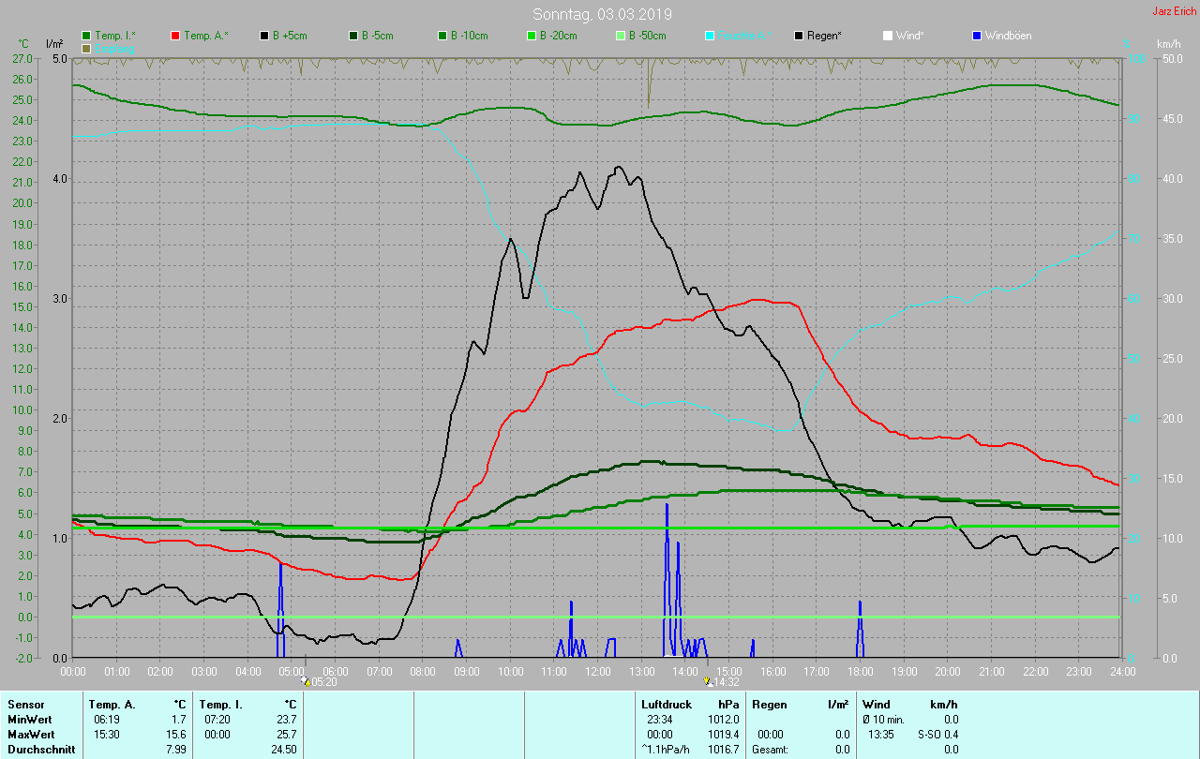Select the Sensor header in data table
Screen dimensions: 1200x759
pos(25,704)
